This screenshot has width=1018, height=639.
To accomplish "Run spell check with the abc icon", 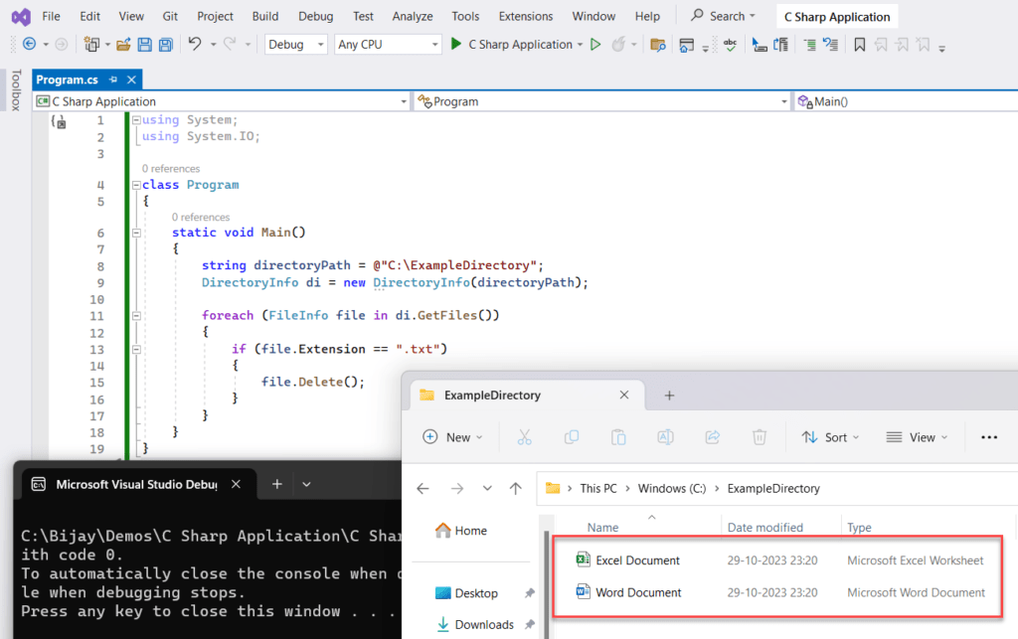I will coord(729,45).
